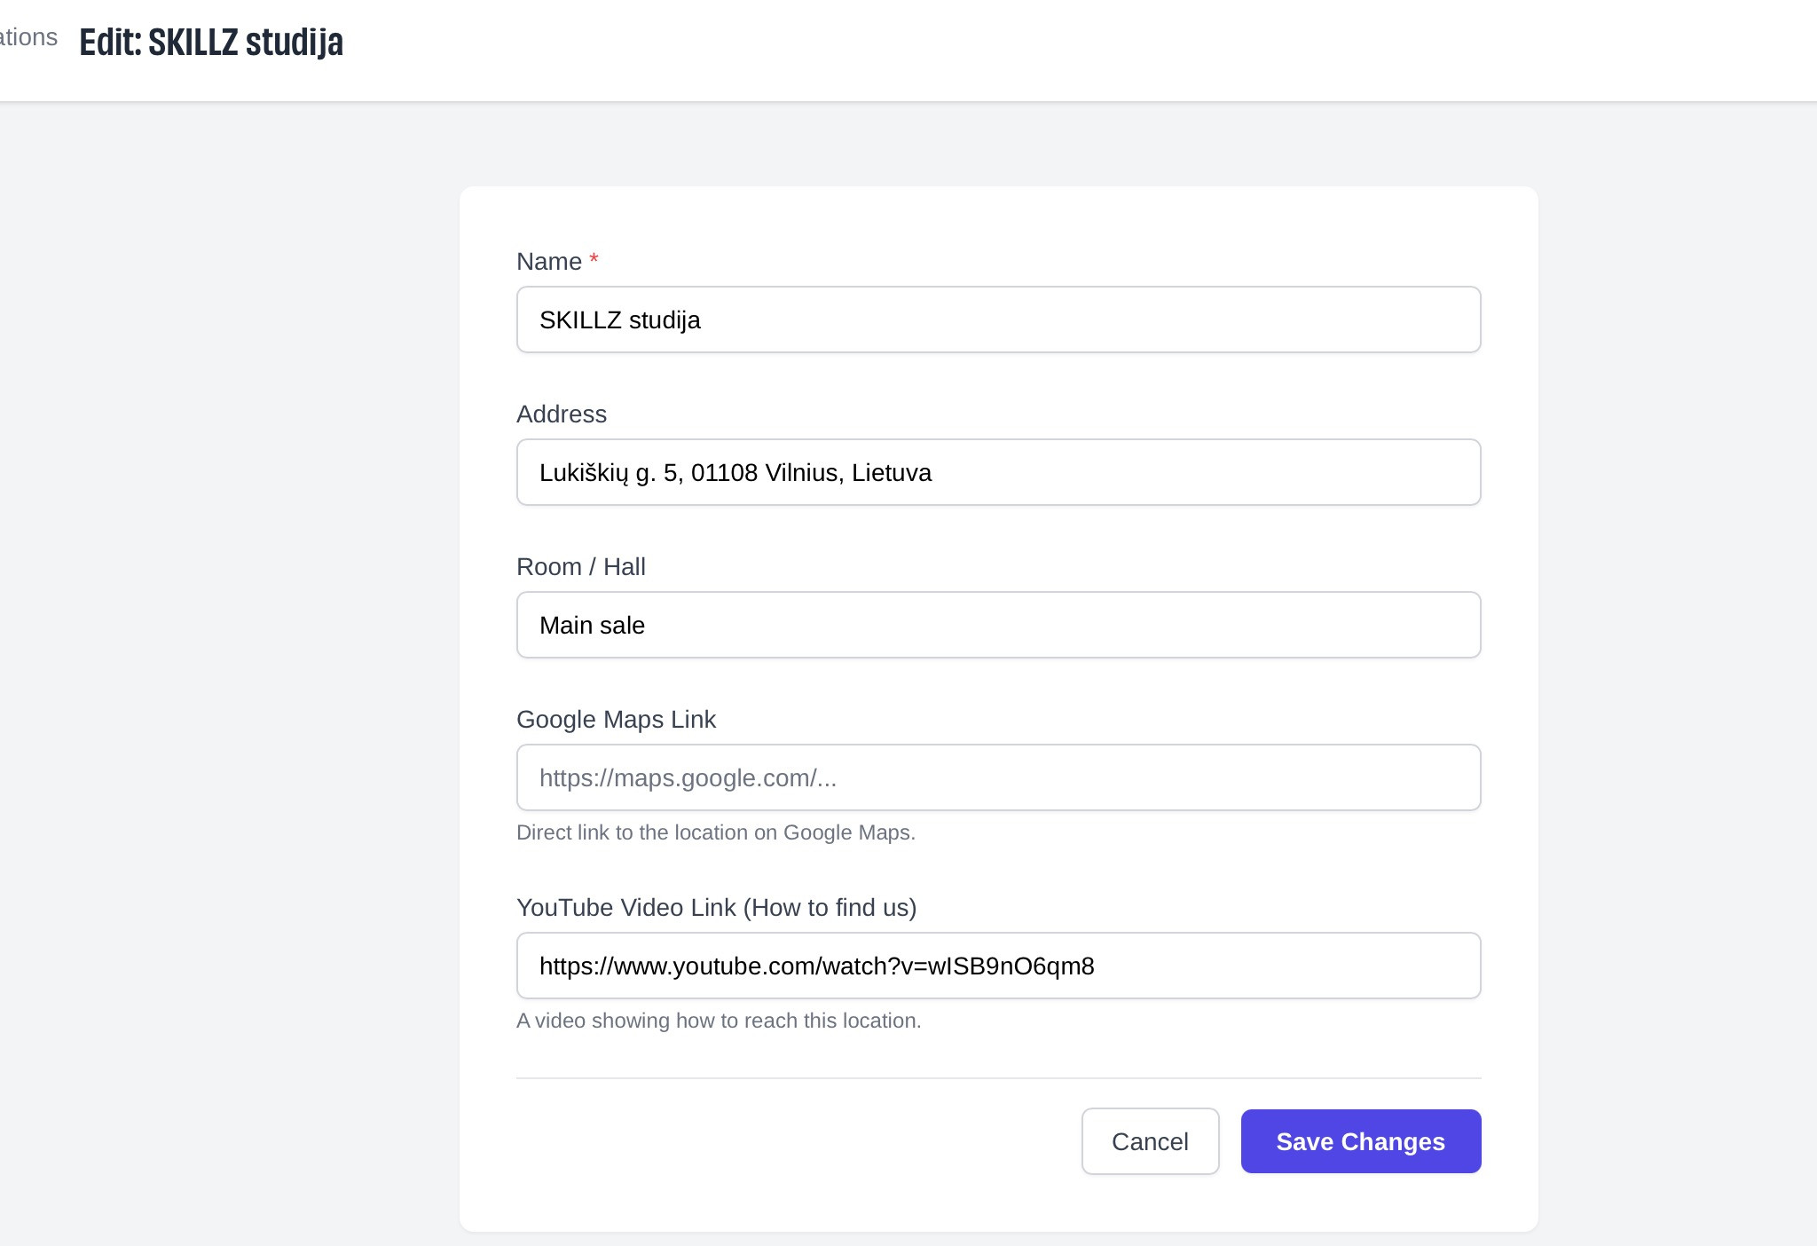The image size is (1817, 1246).
Task: Save the location with Save Changes
Action: 1360,1141
